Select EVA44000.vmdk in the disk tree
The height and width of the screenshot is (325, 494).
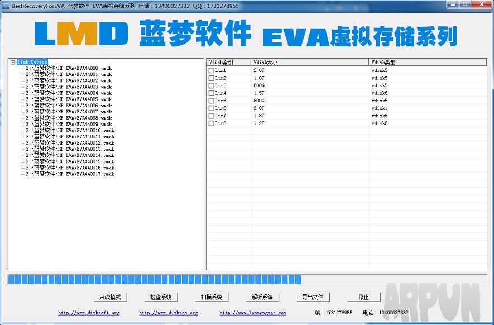click(69, 68)
